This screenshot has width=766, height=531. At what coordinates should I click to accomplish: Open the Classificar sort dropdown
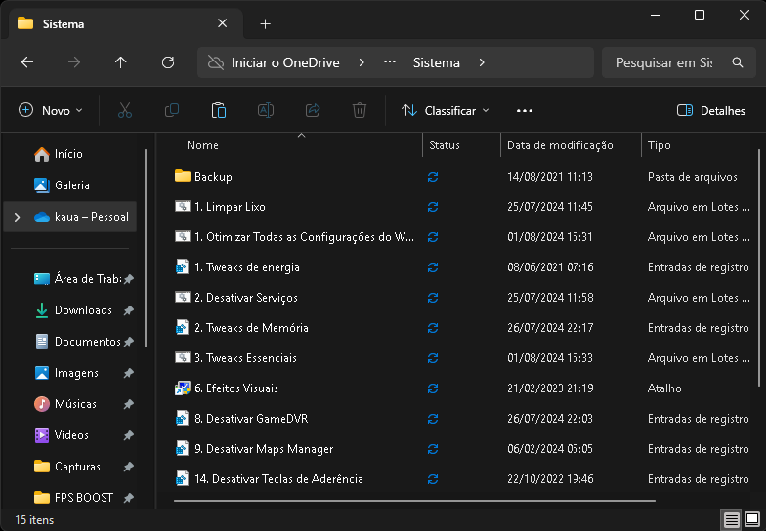tap(446, 111)
